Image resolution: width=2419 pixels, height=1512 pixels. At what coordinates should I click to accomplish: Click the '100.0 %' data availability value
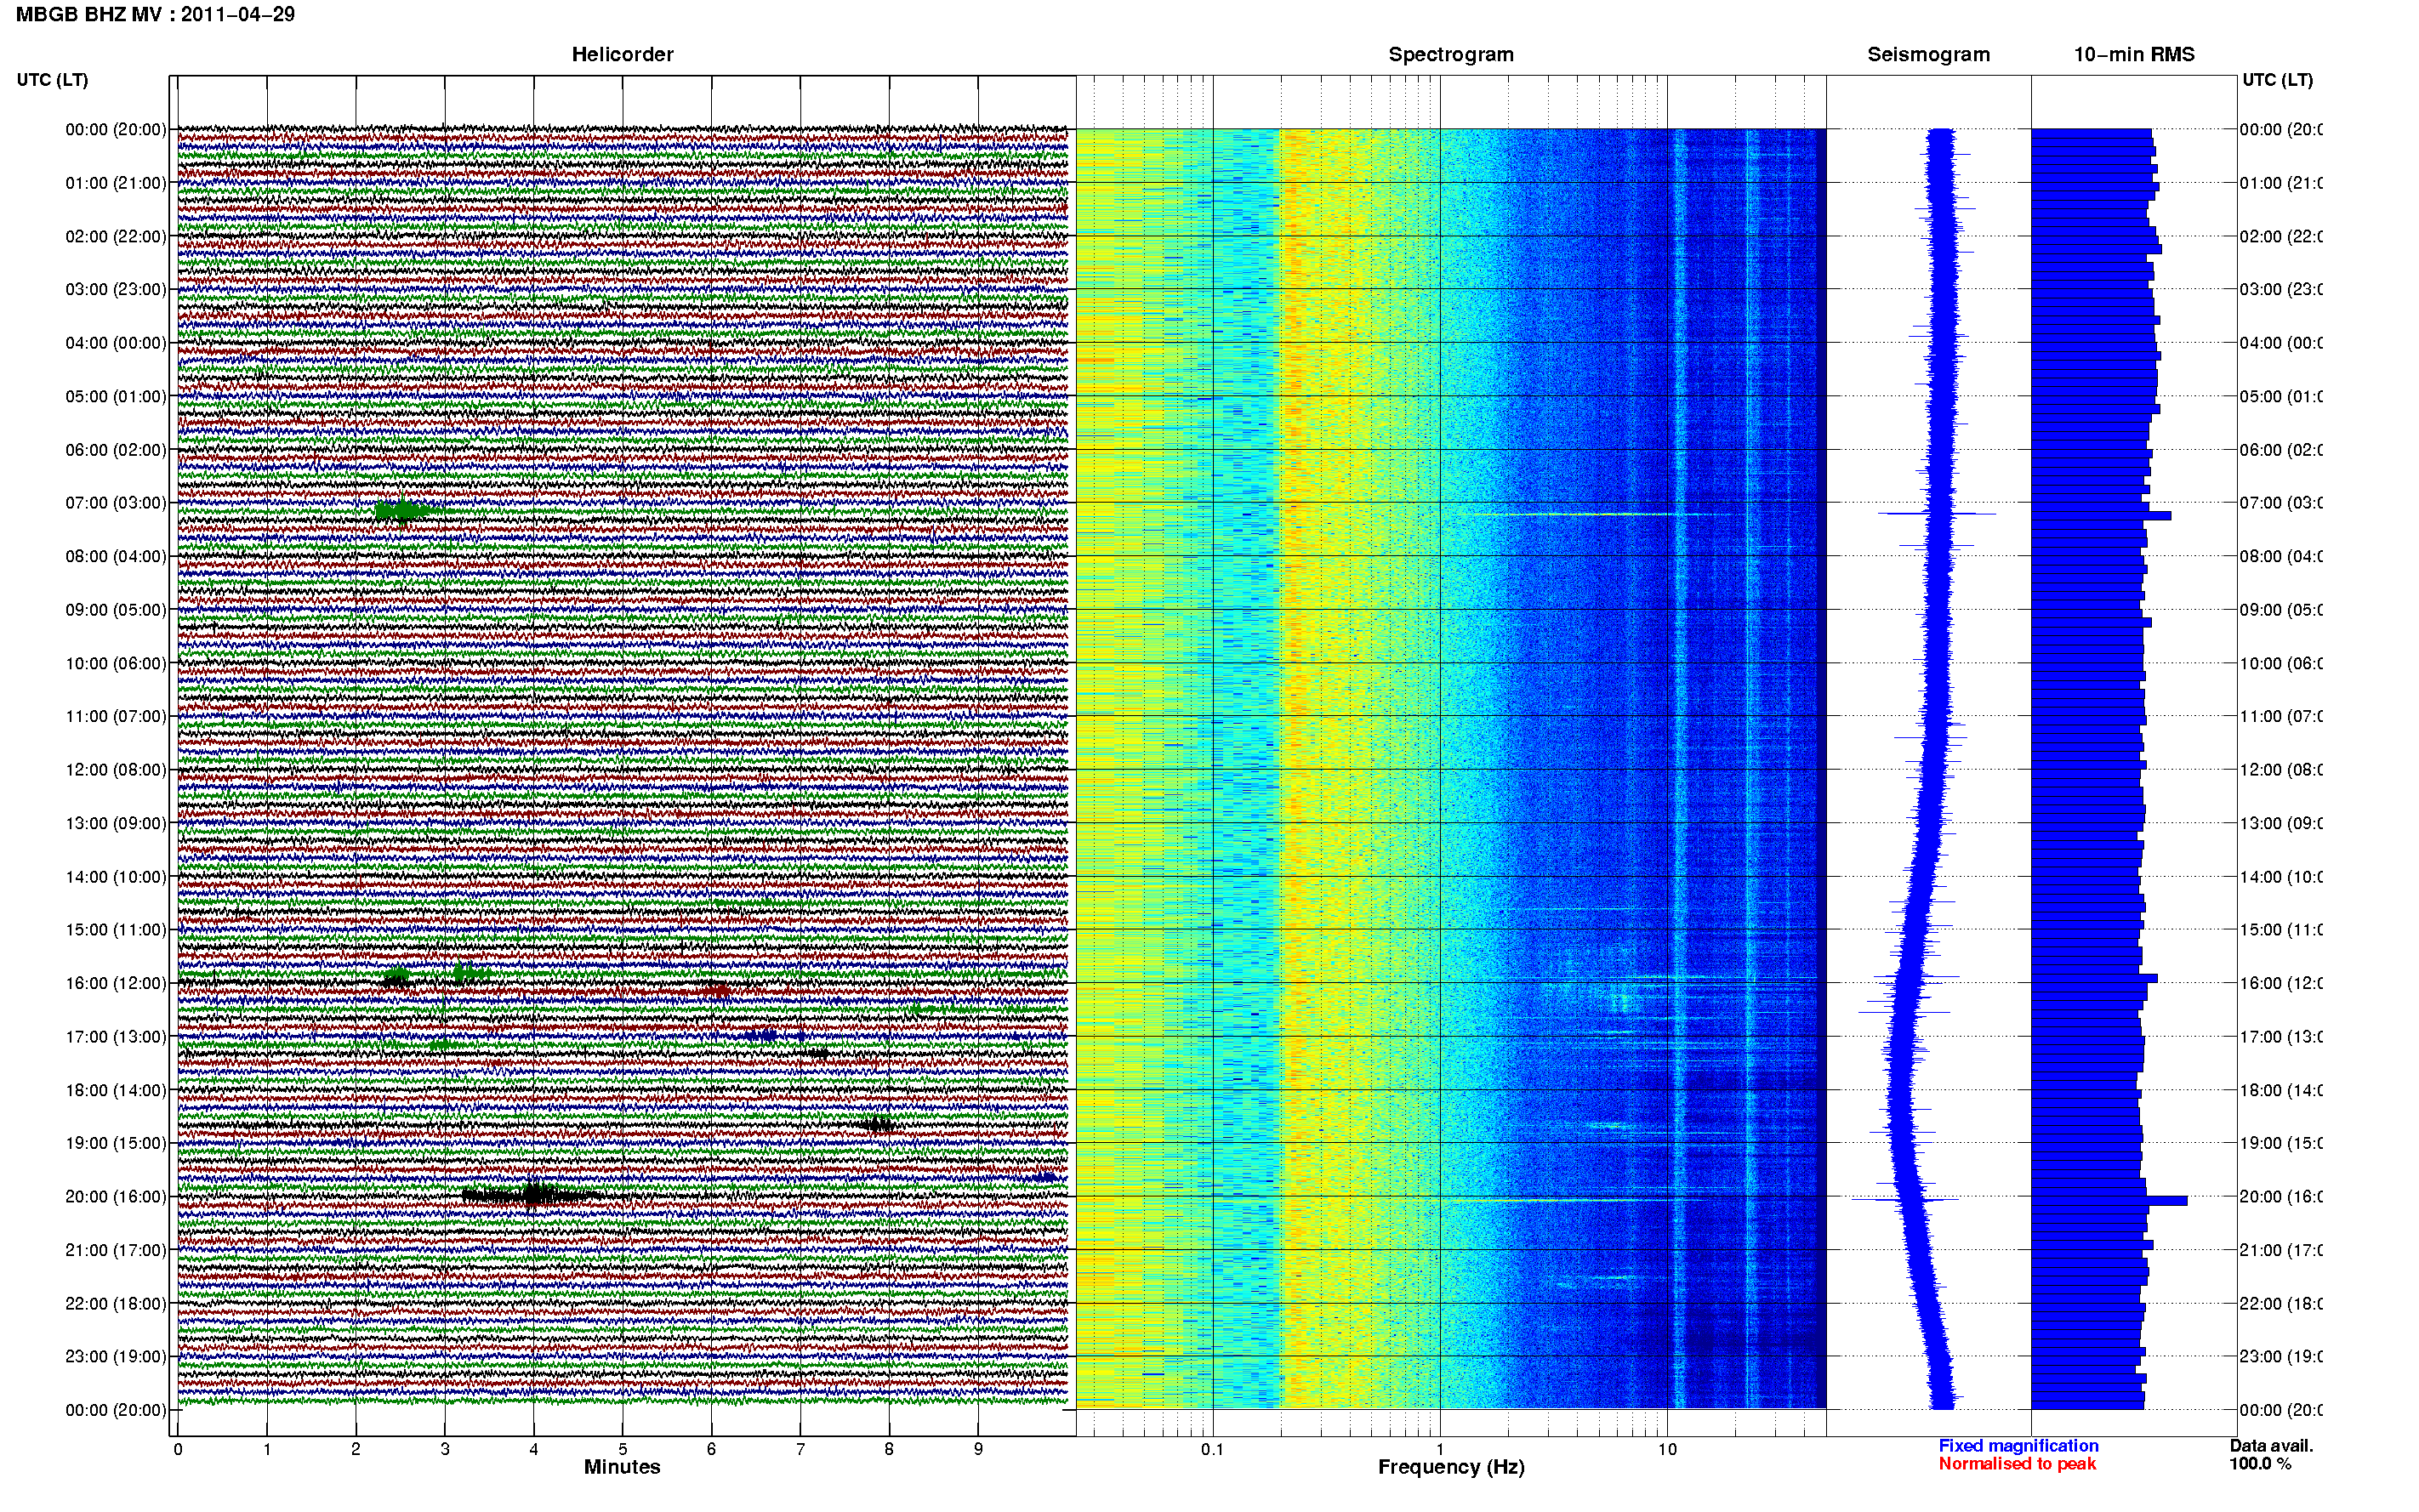tap(2260, 1464)
